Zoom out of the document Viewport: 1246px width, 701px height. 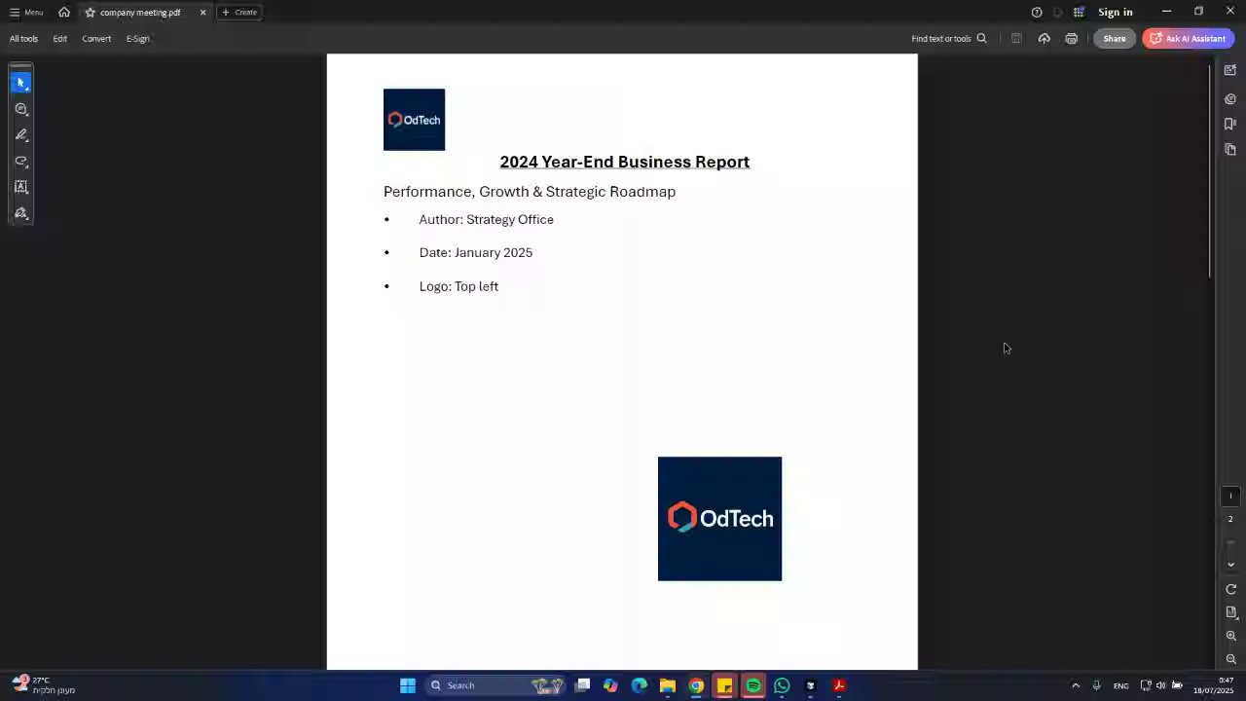(x=1230, y=659)
